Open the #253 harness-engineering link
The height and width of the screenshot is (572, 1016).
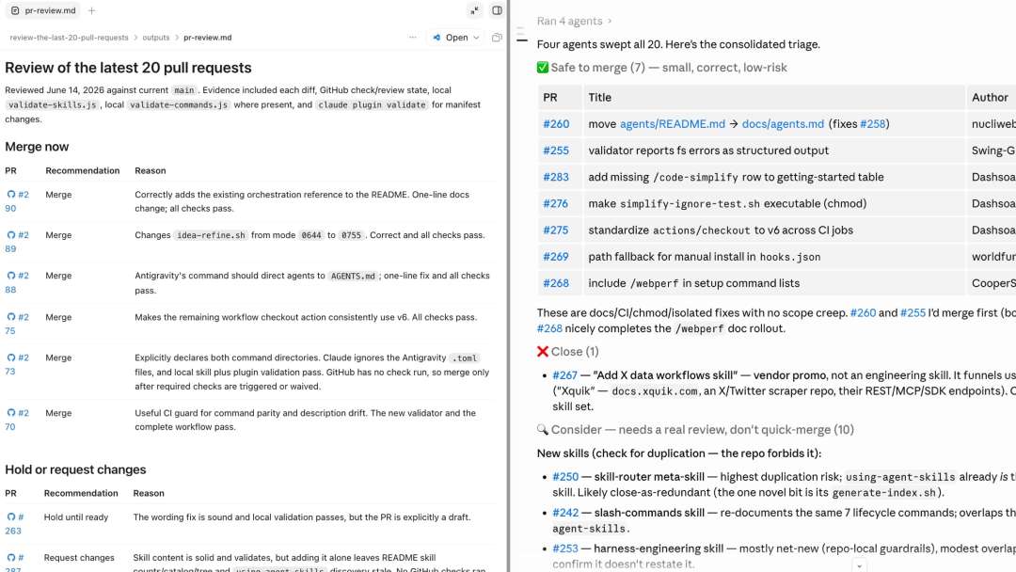565,548
